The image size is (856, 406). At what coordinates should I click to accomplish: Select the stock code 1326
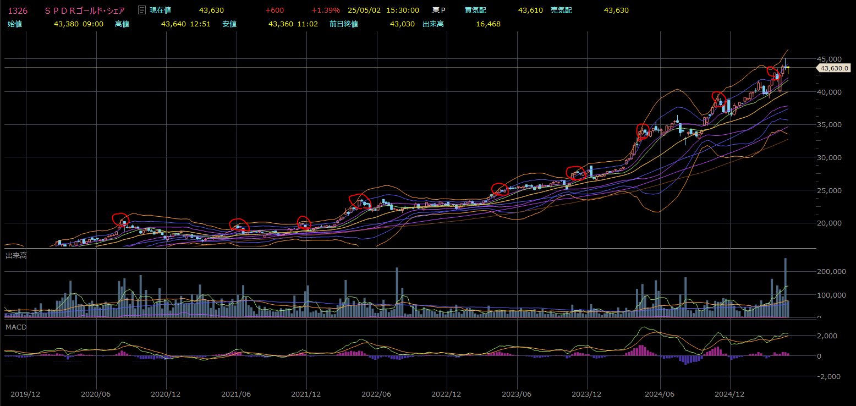(x=17, y=10)
